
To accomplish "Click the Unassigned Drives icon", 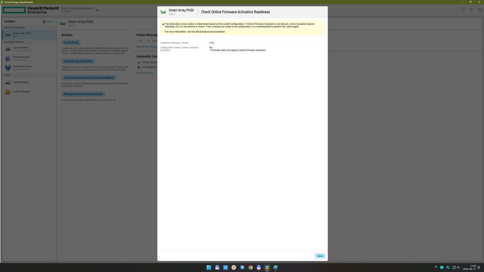I will tap(8, 68).
